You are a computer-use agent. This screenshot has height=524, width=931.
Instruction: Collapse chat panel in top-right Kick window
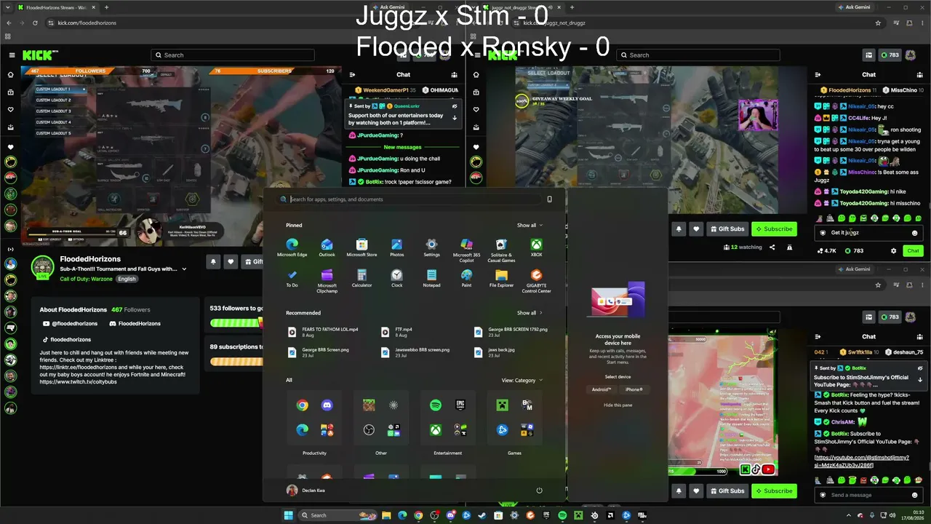click(x=818, y=74)
